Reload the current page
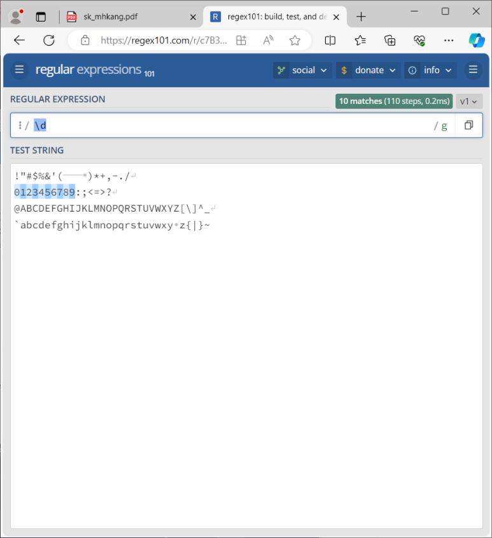 point(49,41)
